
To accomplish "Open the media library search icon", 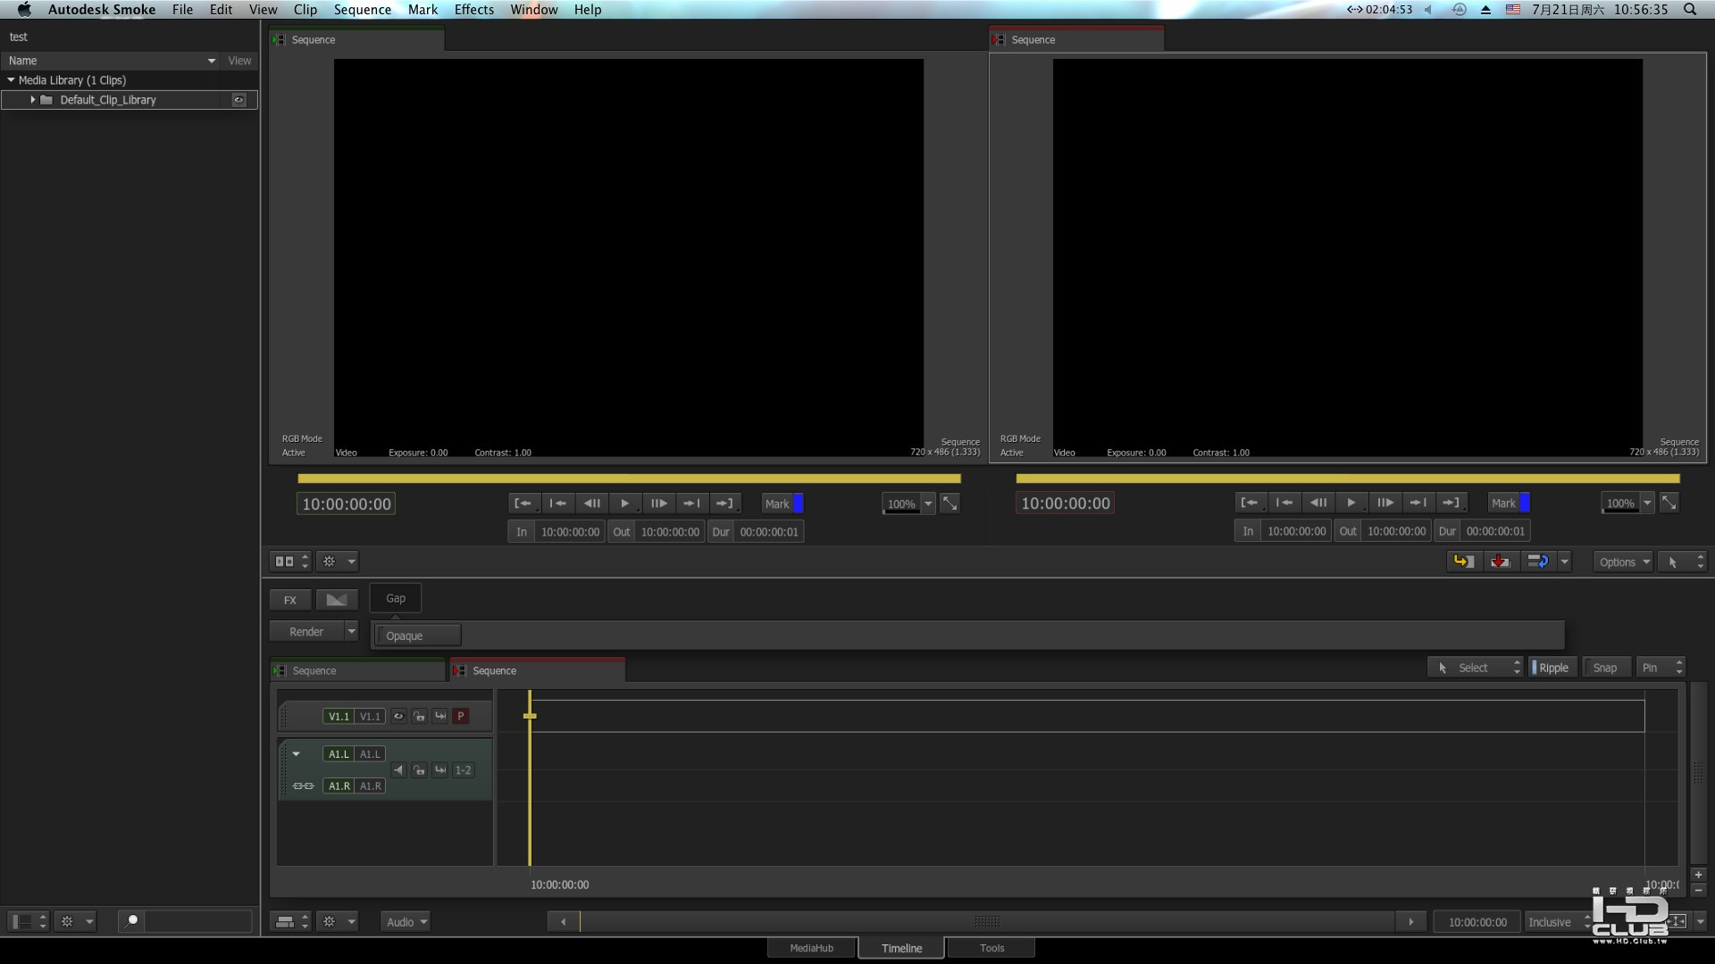I will point(131,921).
